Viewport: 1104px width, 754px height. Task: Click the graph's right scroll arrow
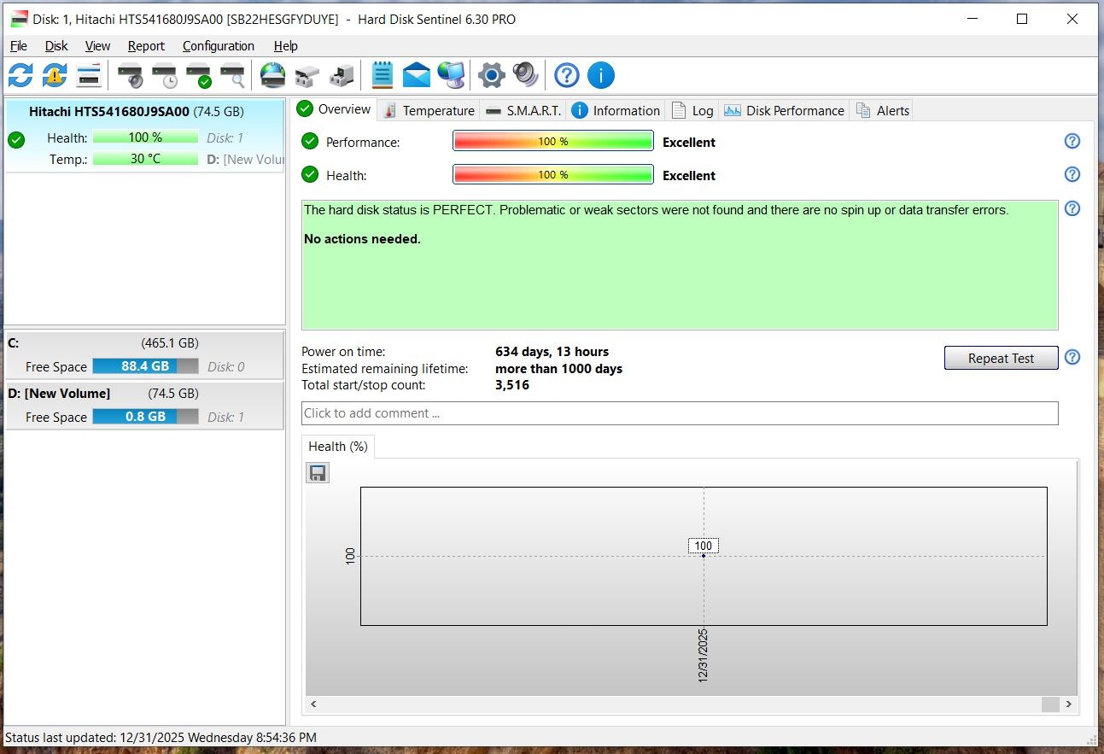(x=1068, y=704)
